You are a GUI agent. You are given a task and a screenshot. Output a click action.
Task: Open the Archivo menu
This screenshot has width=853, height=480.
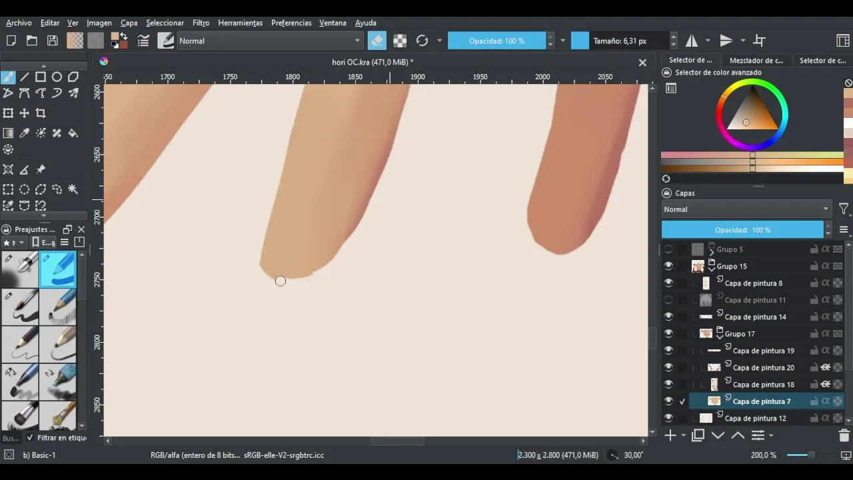pyautogui.click(x=19, y=23)
